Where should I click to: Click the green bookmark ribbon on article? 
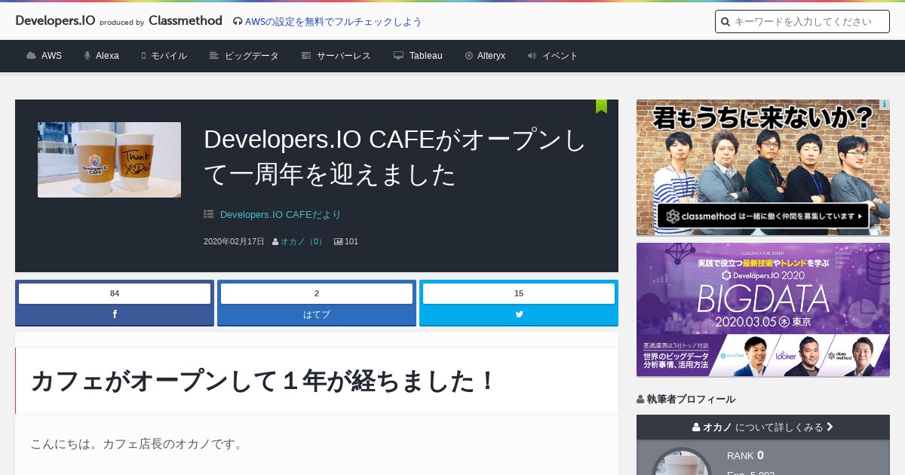[601, 106]
